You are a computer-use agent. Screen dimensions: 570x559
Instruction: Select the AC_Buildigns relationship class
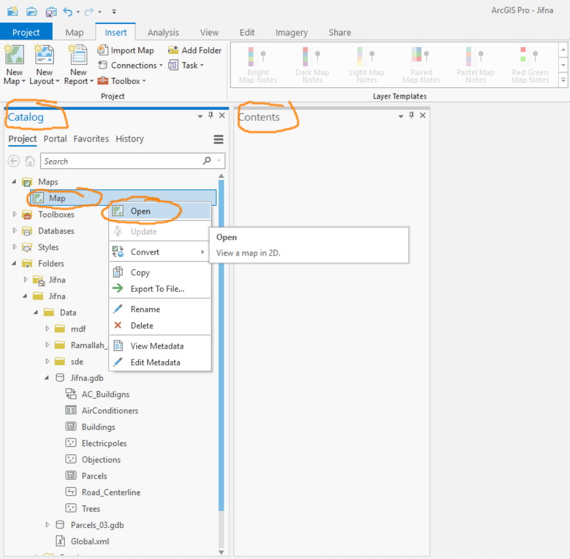click(97, 394)
